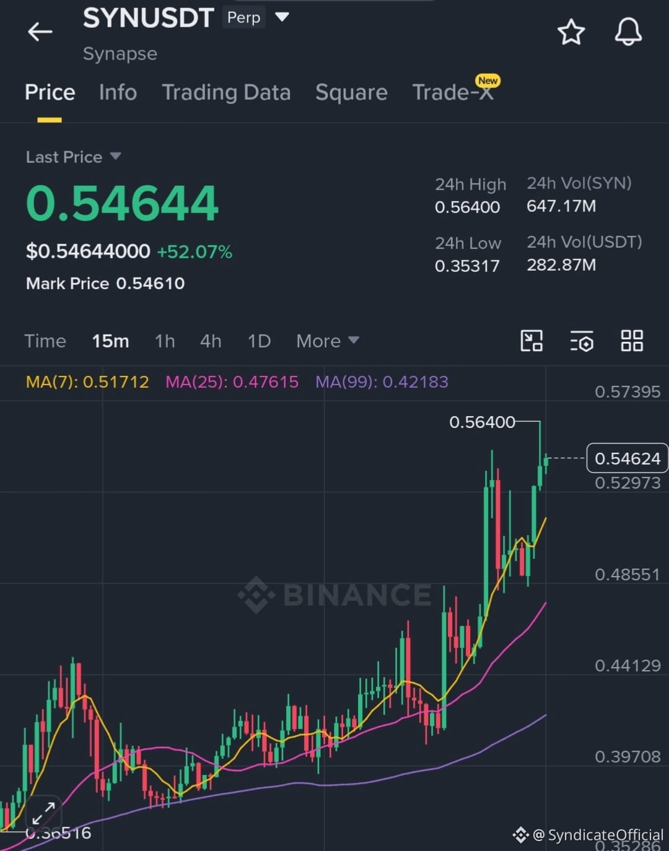The width and height of the screenshot is (669, 851).
Task: Select the Time chart interval
Action: [45, 341]
